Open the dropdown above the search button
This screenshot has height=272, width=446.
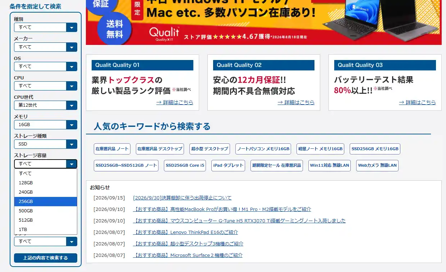[46, 241]
